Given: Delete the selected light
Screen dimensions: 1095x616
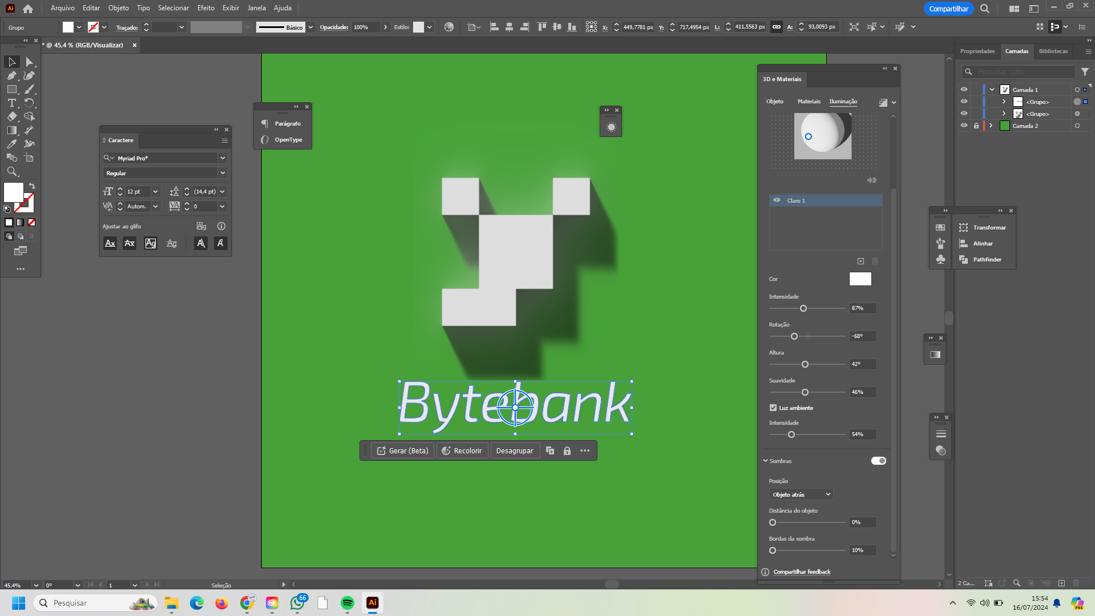Looking at the screenshot, I should (875, 261).
